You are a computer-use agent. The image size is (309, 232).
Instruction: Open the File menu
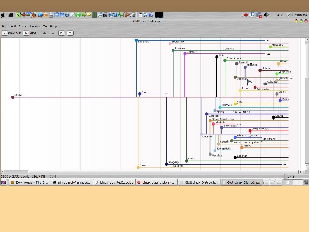[5, 26]
